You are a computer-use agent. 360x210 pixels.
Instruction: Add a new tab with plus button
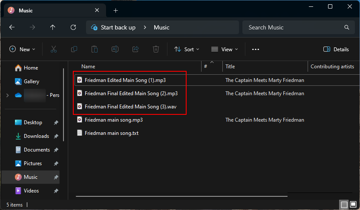tap(115, 10)
